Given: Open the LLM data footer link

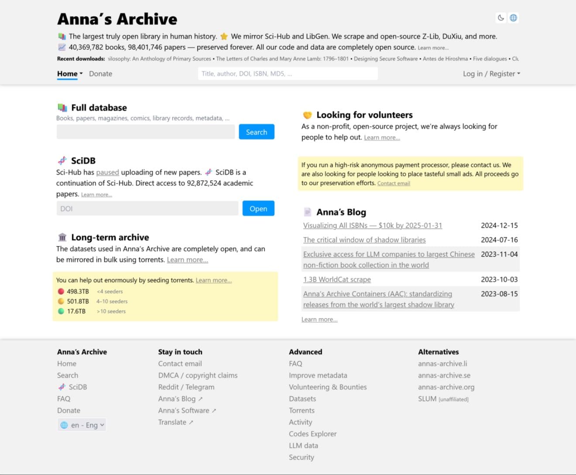Looking at the screenshot, I should pos(303,446).
